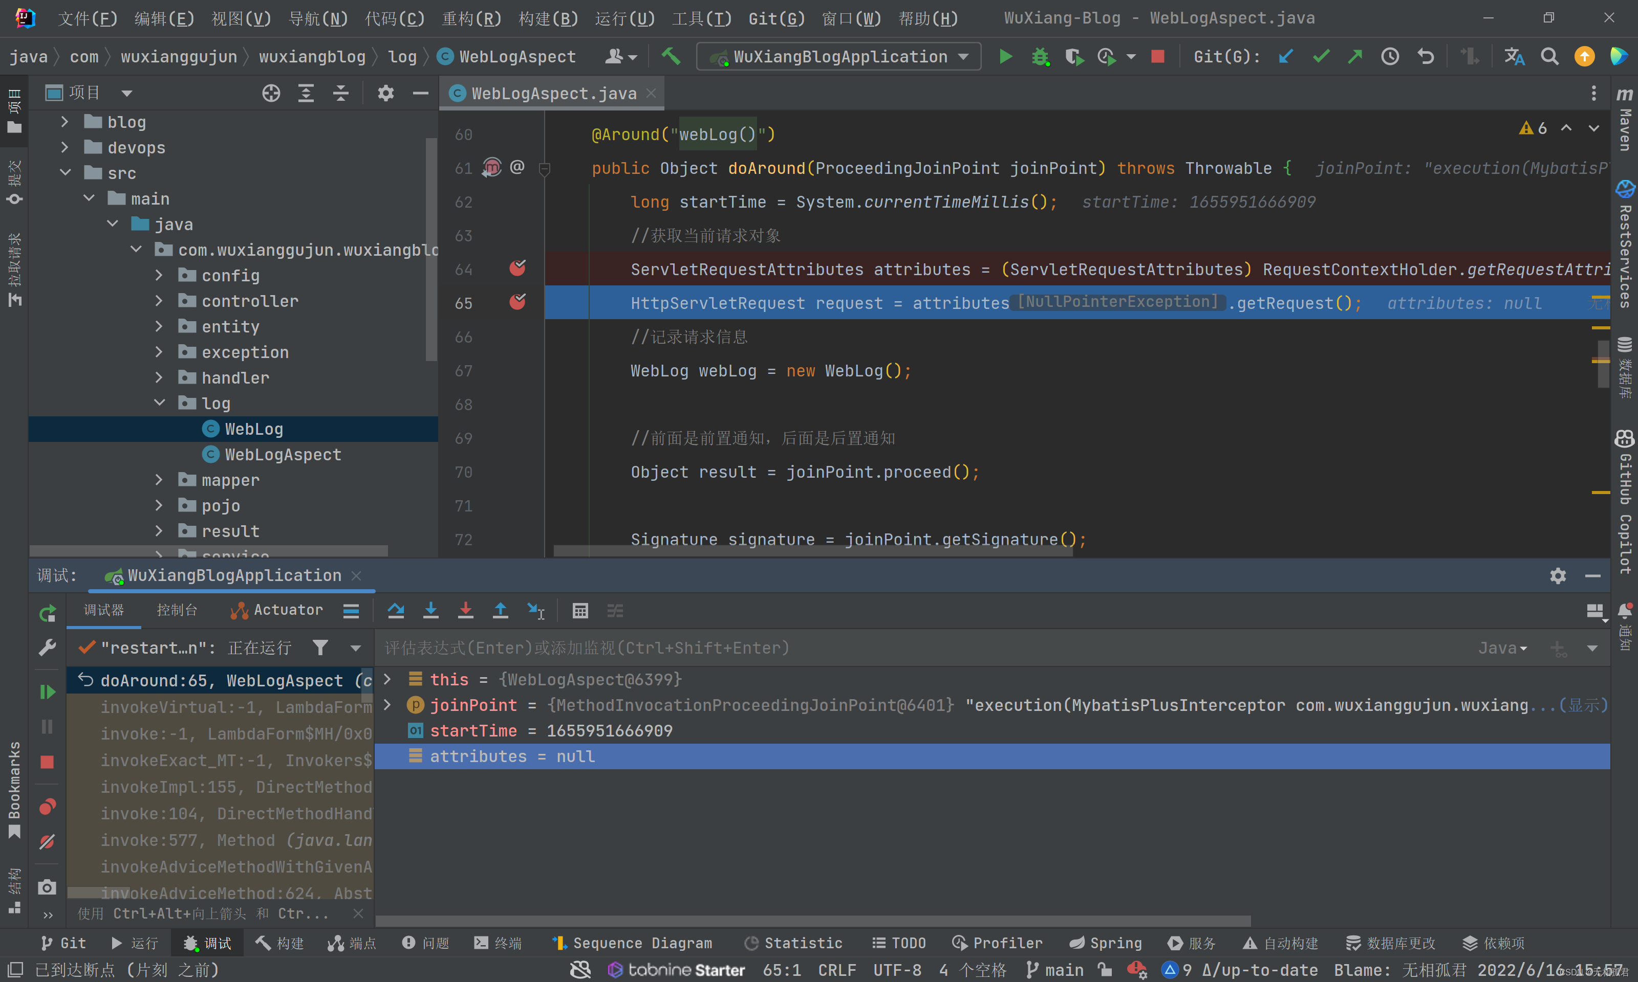Expand the controller package folder
Viewport: 1638px width, 982px height.
pos(159,301)
